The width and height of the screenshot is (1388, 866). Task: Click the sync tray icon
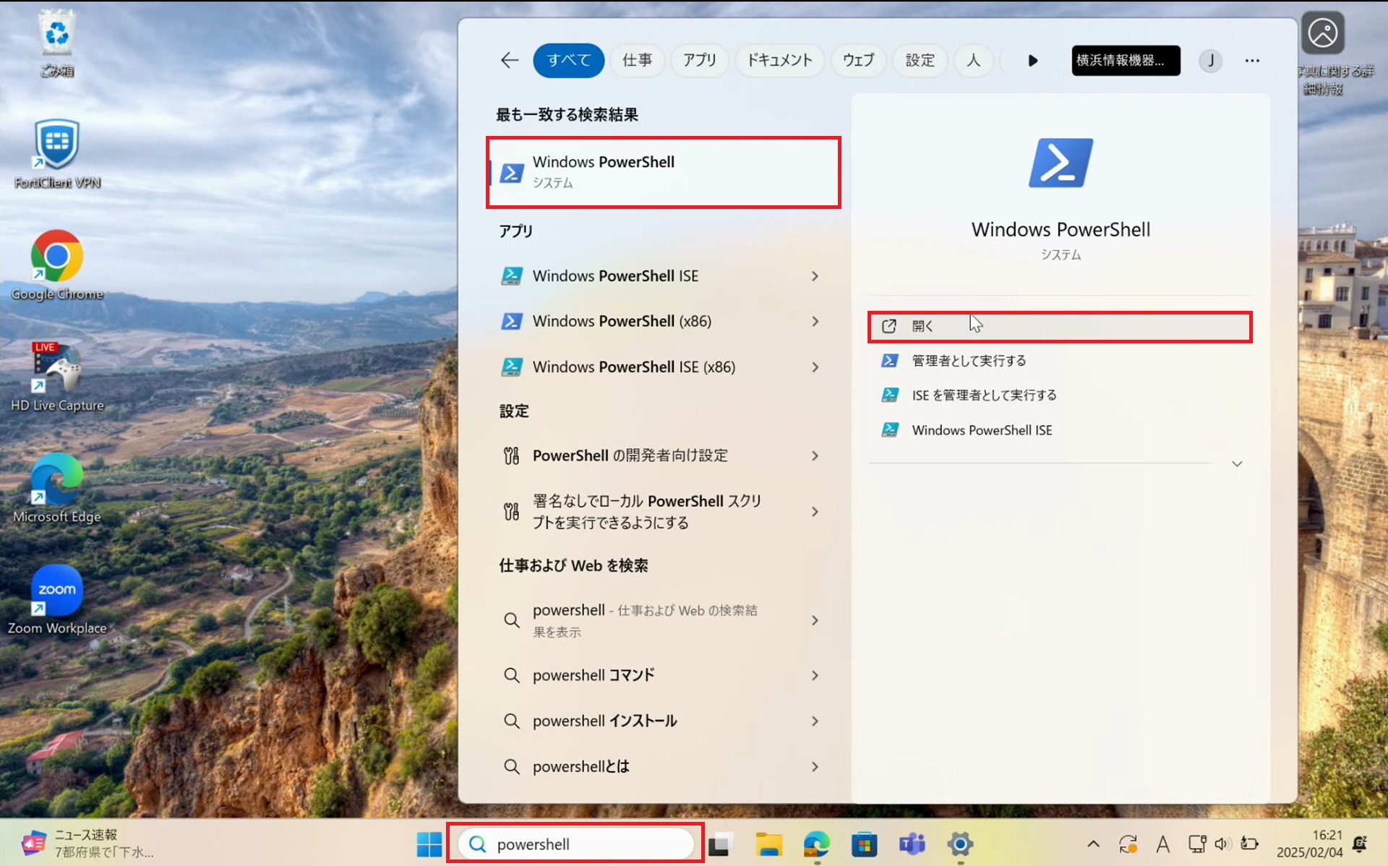click(1128, 844)
